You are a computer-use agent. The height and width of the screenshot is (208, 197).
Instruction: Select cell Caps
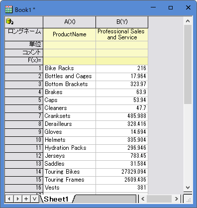[70, 101]
